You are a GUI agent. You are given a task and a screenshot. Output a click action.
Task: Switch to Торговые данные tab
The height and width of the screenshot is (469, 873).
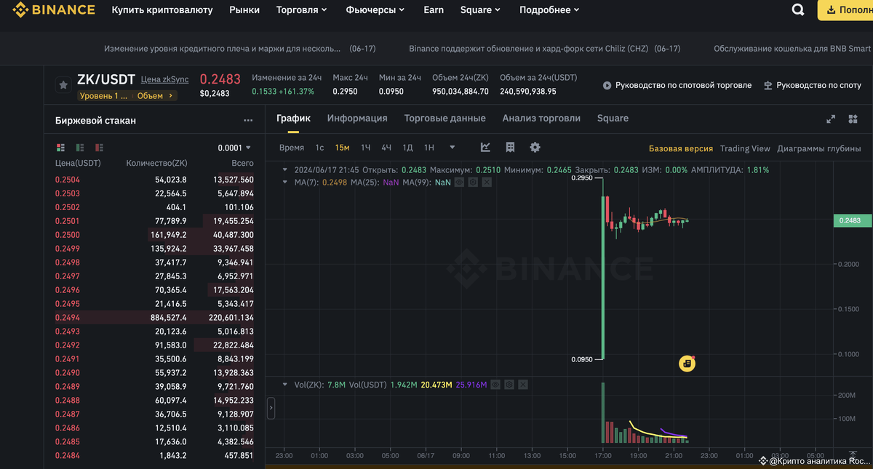point(445,119)
